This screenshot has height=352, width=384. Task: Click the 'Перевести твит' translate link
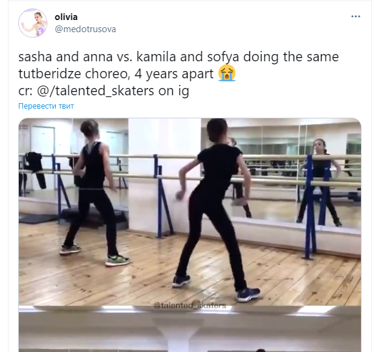[46, 106]
